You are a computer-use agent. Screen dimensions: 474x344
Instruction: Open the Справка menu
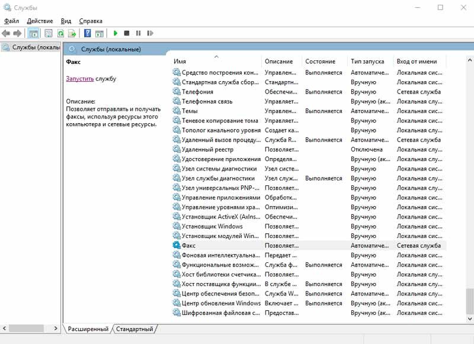[91, 21]
